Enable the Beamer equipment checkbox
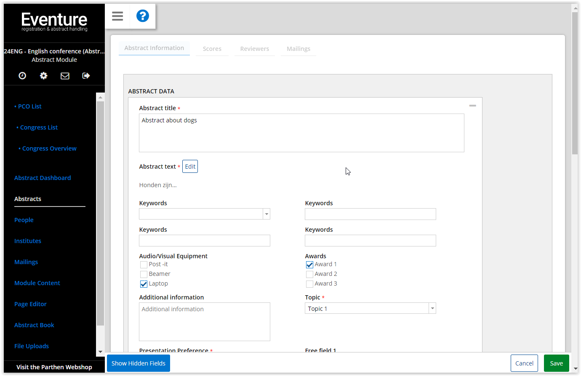 coord(144,274)
